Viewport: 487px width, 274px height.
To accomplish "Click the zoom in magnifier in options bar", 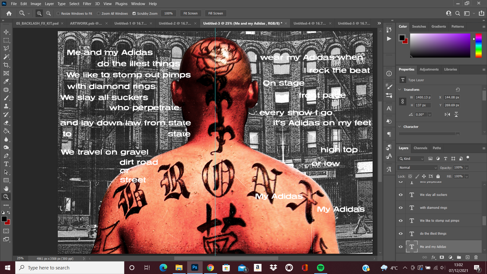I will (x=39, y=13).
